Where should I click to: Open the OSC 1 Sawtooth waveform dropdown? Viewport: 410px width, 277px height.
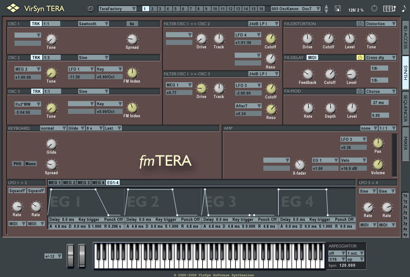(x=94, y=24)
